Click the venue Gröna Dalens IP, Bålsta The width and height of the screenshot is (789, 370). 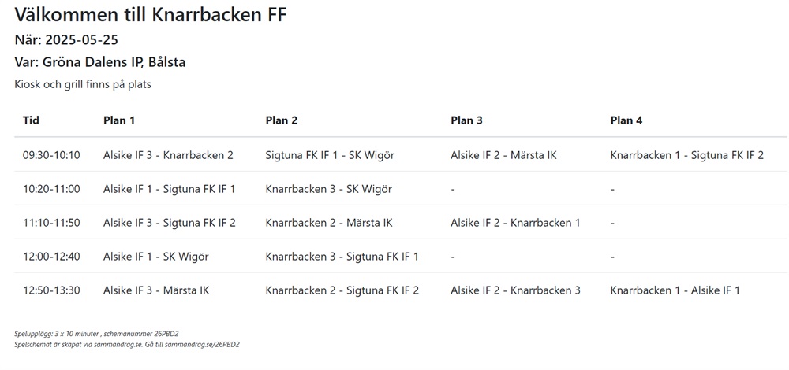click(99, 62)
